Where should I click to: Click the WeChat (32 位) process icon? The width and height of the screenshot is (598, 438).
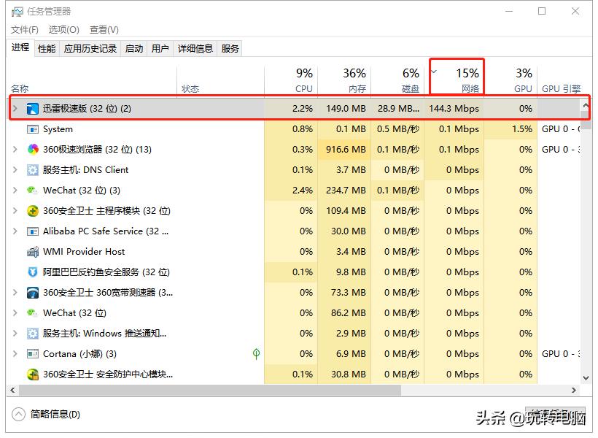pyautogui.click(x=31, y=190)
